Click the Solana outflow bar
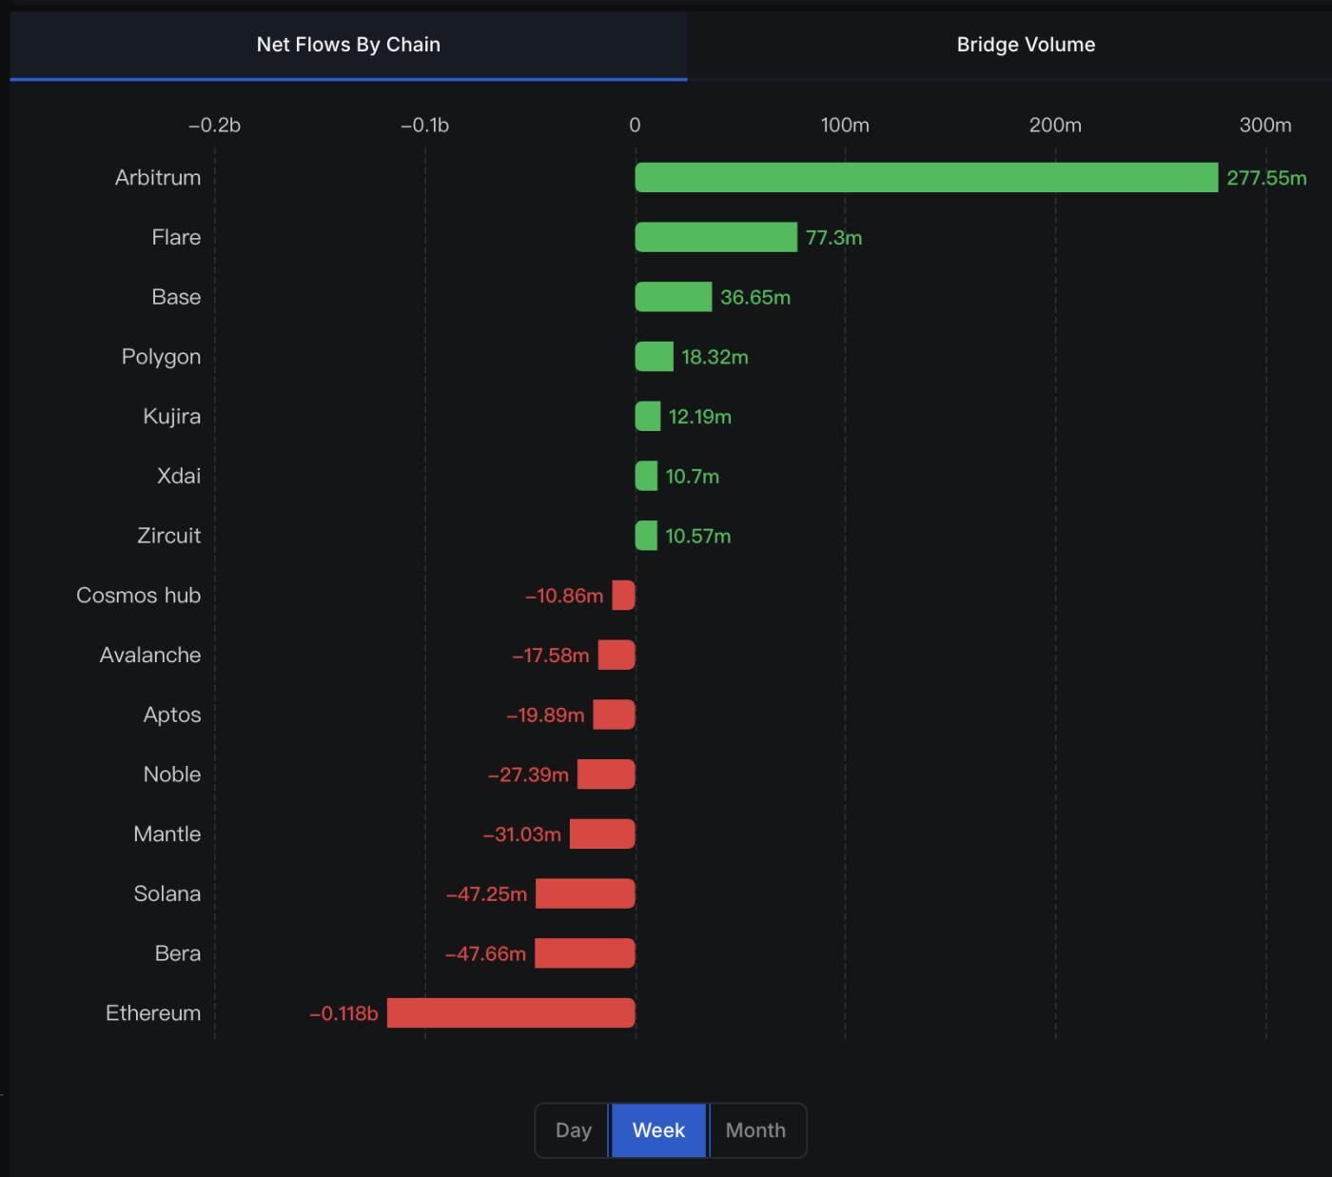The image size is (1332, 1177). click(x=585, y=893)
